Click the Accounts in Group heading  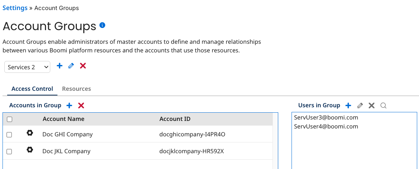[35, 105]
